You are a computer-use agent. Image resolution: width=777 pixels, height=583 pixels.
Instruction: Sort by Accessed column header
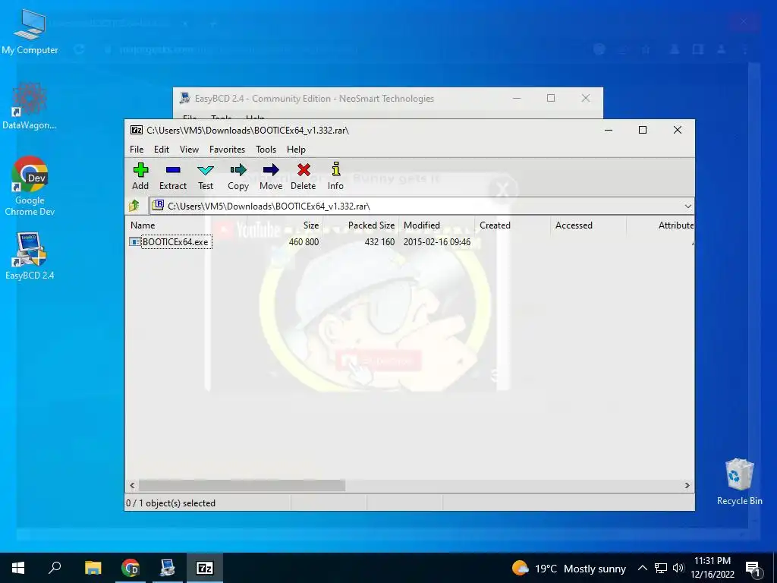tap(574, 225)
